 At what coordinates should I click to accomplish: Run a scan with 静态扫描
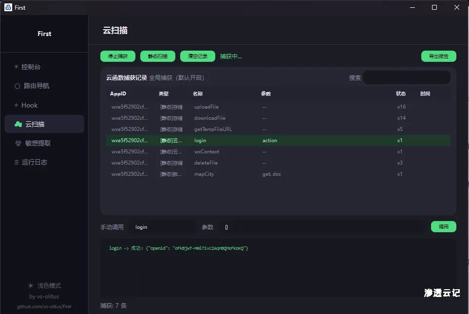[x=157, y=56]
